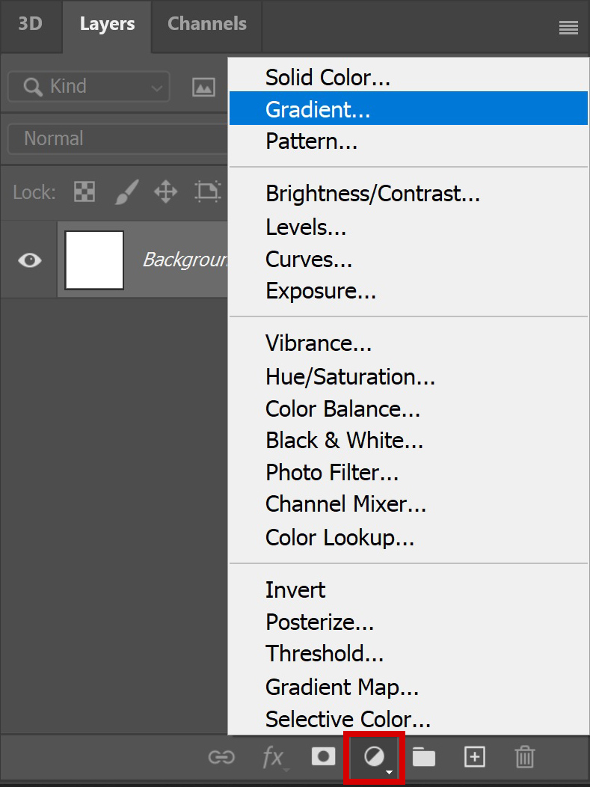Screen dimensions: 590x787
Task: Lock transparent pixels
Action: click(x=84, y=192)
